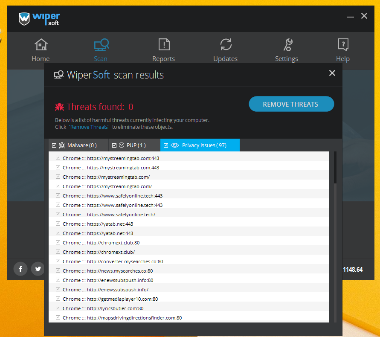Select the http://news.mysearches.co:80 row text
This screenshot has width=380, height=337.
(x=108, y=271)
